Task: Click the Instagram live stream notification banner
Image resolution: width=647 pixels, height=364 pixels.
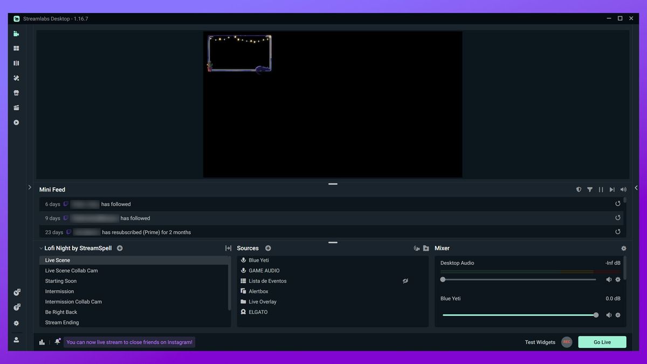Action: (x=129, y=342)
